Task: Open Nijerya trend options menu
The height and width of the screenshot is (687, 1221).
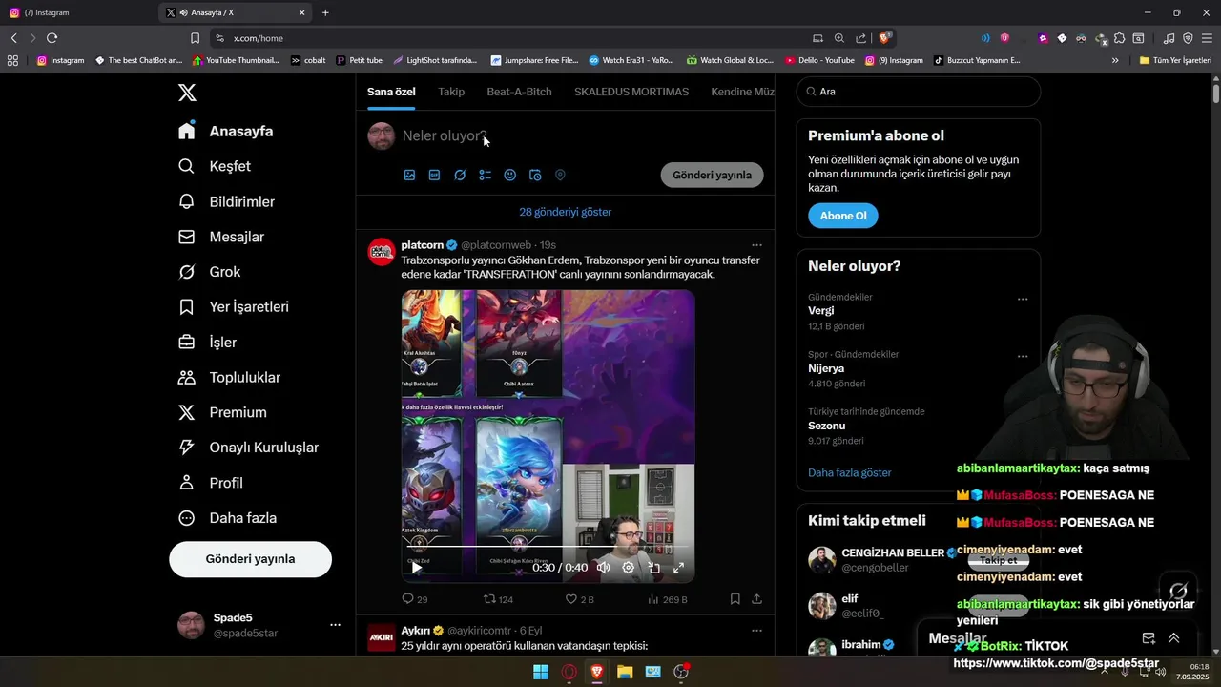Action: click(1023, 357)
